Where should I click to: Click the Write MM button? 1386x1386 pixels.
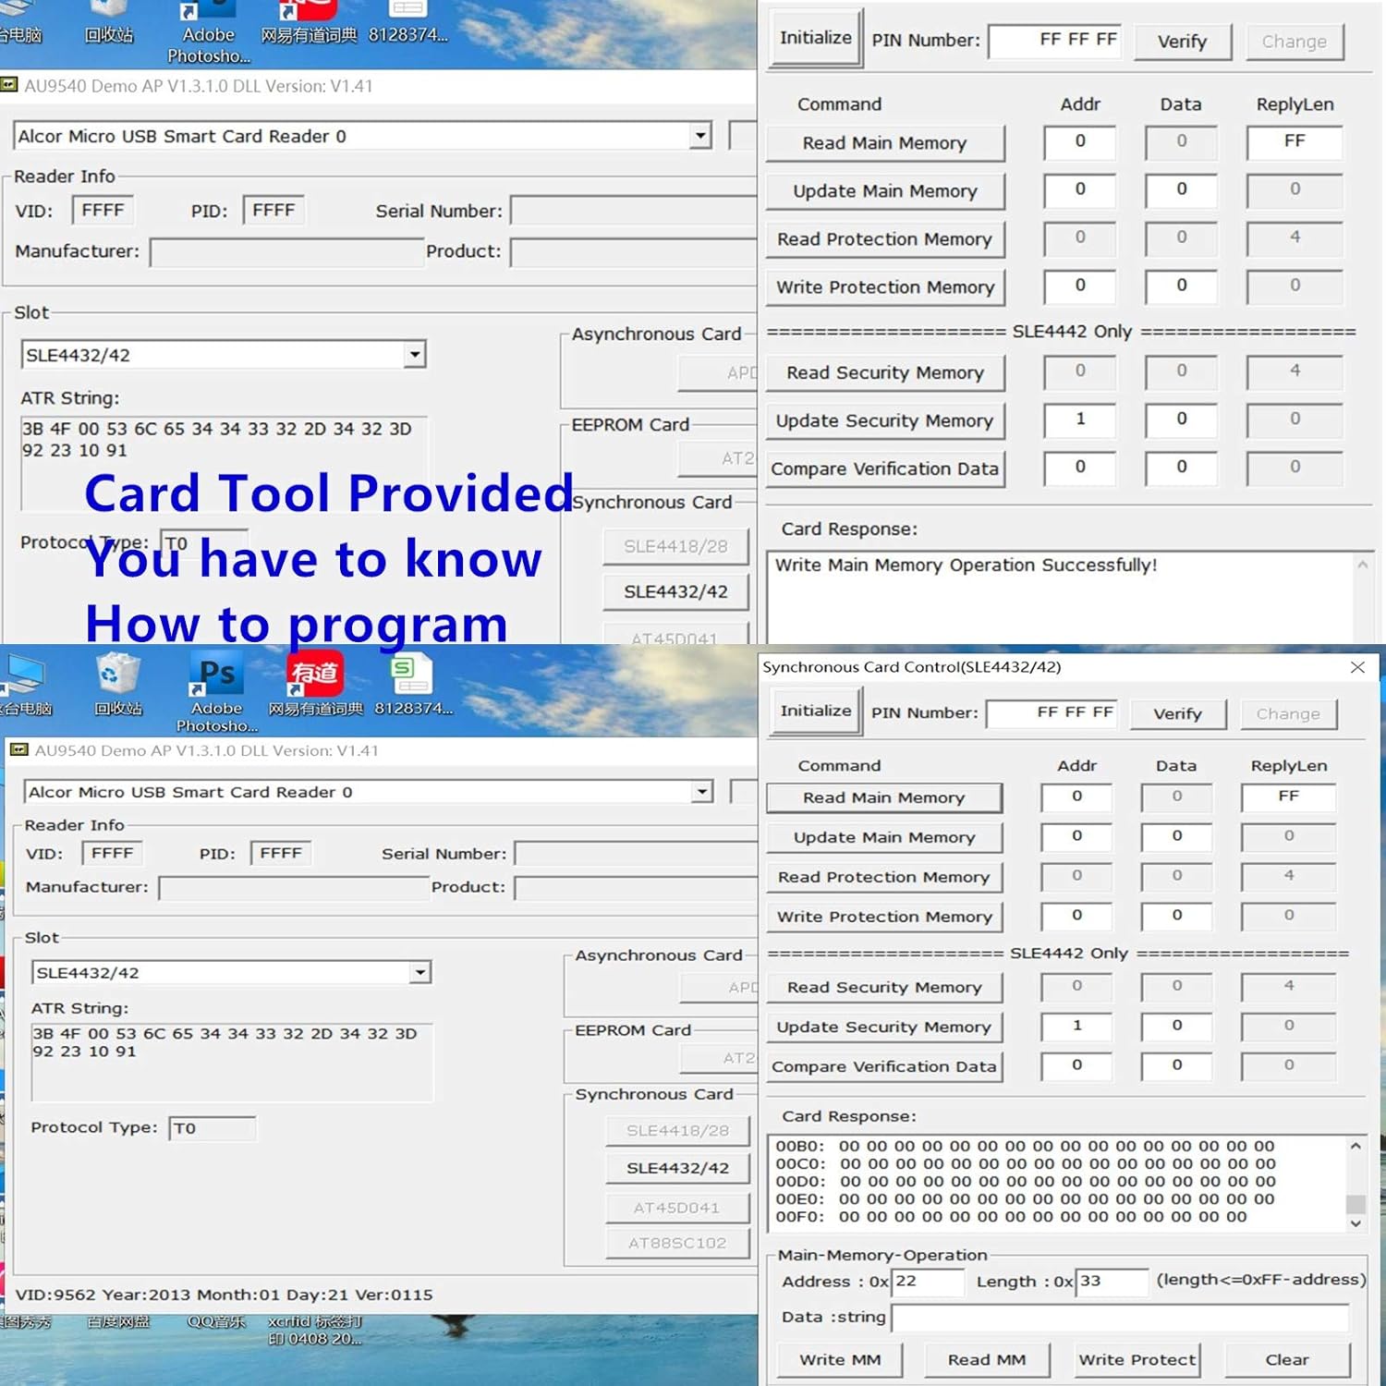(x=837, y=1359)
